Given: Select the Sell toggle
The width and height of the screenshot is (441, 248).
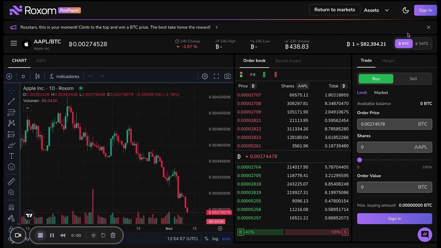Looking at the screenshot, I should (413, 79).
